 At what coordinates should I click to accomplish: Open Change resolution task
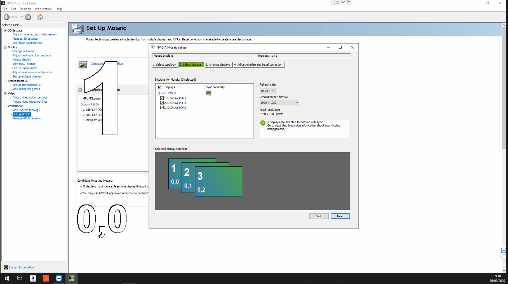(x=24, y=51)
